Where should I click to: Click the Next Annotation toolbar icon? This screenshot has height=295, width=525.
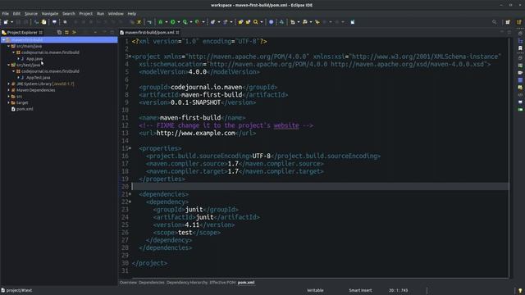[x=293, y=22]
